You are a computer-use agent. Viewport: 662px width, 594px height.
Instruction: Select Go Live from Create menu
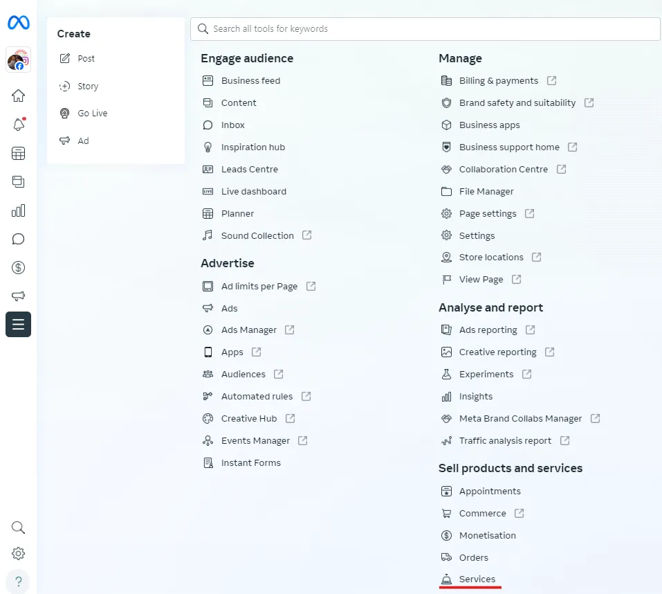click(92, 114)
